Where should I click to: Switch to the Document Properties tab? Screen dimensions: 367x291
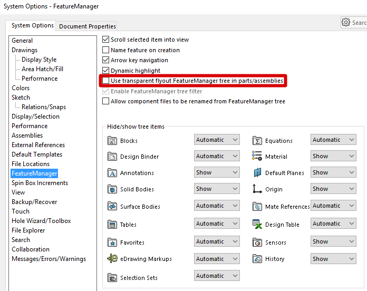tap(88, 26)
